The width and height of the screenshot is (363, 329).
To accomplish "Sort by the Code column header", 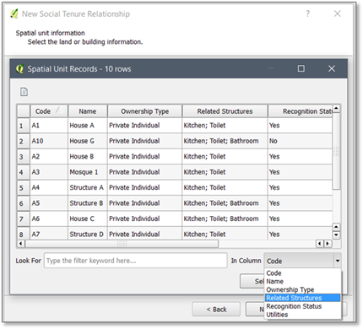I will point(49,111).
